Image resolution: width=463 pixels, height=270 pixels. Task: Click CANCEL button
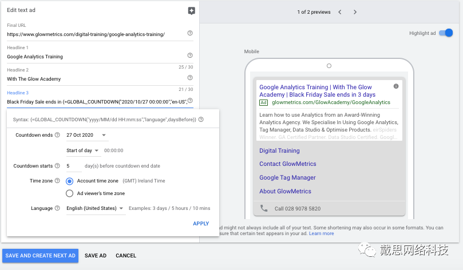point(126,256)
